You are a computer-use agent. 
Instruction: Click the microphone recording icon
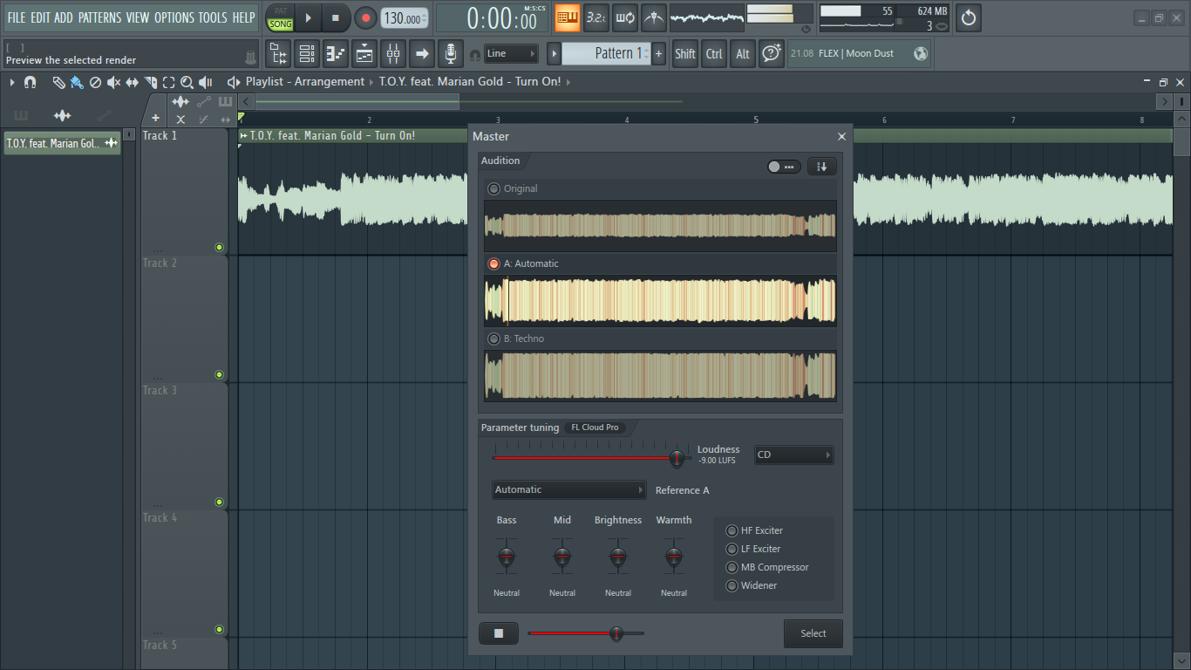(x=450, y=54)
